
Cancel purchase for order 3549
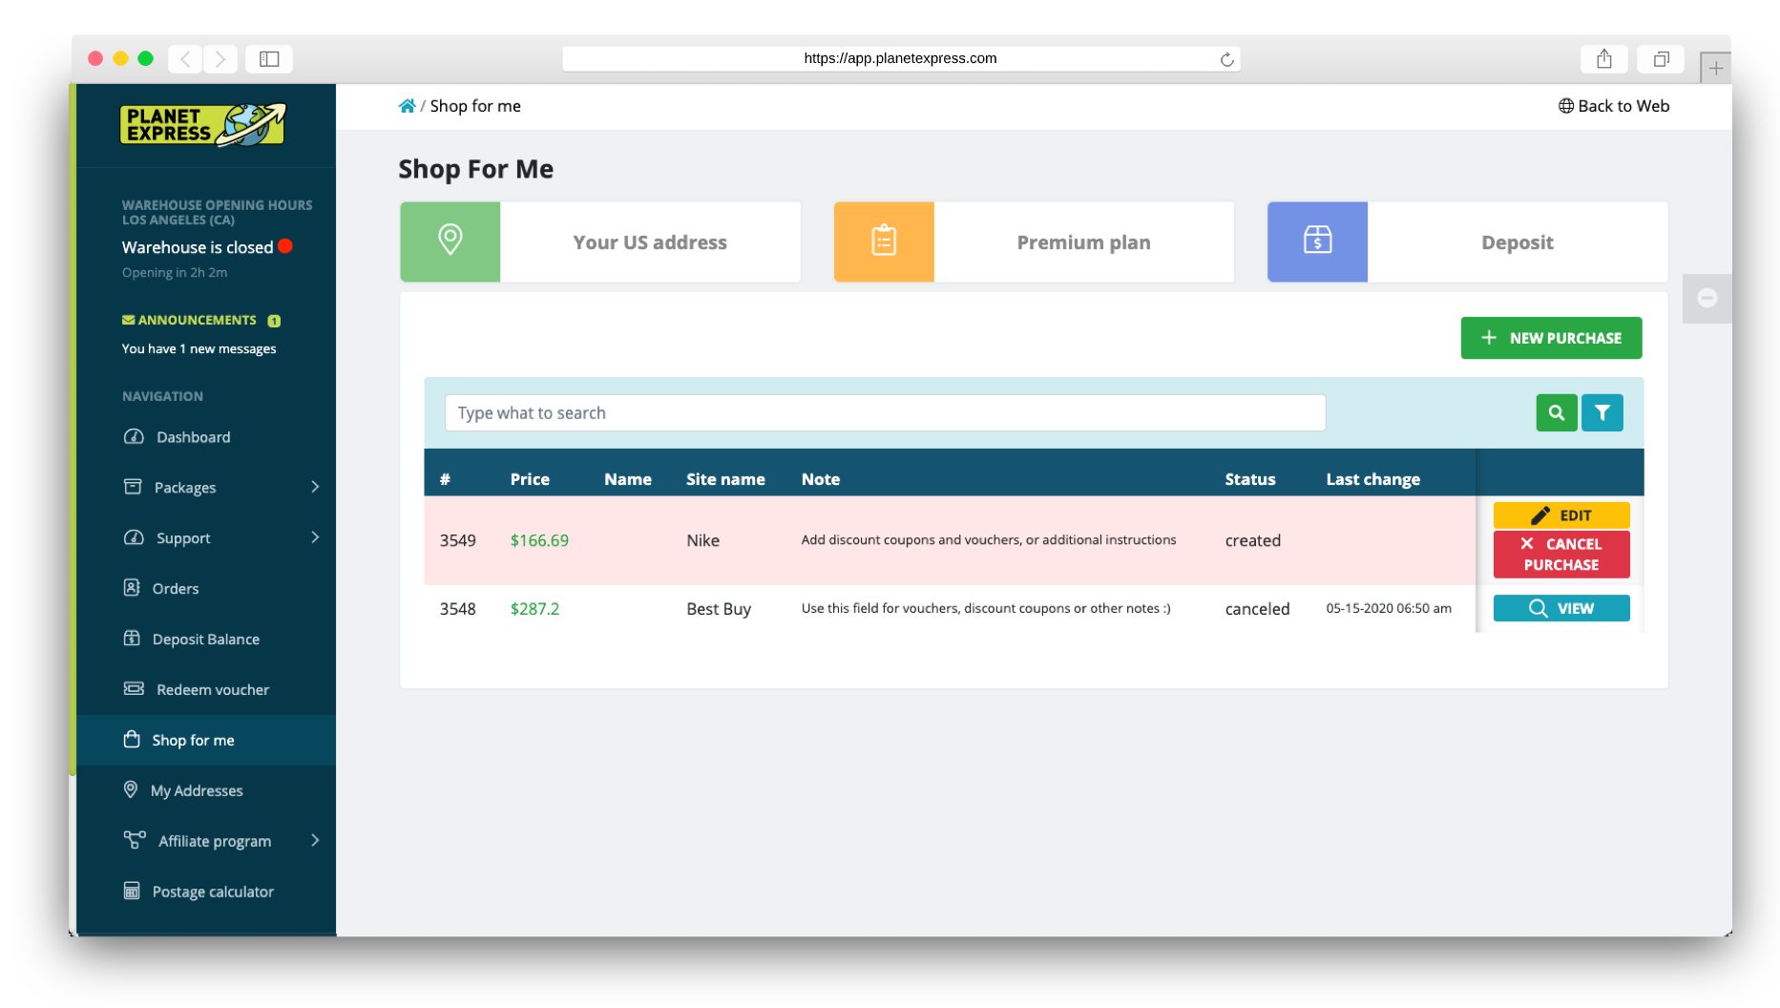point(1560,555)
